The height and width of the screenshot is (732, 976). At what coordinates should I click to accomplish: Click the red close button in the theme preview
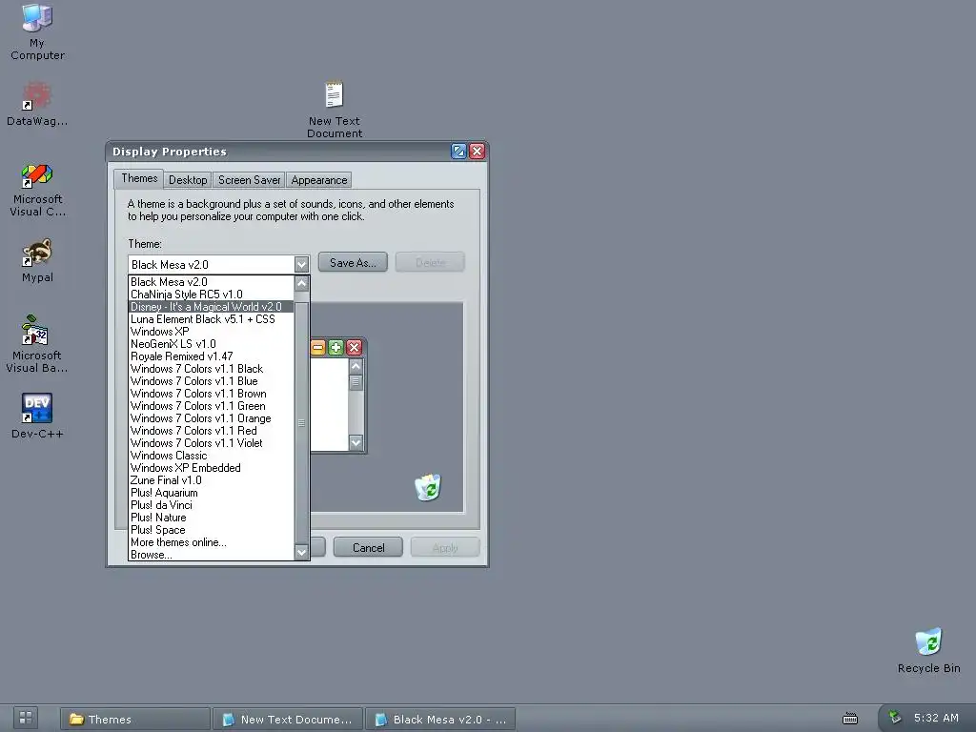point(354,347)
